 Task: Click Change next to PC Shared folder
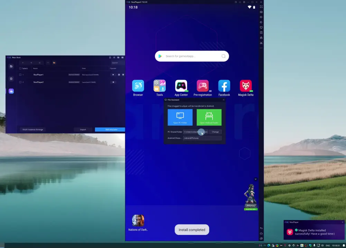point(215,132)
